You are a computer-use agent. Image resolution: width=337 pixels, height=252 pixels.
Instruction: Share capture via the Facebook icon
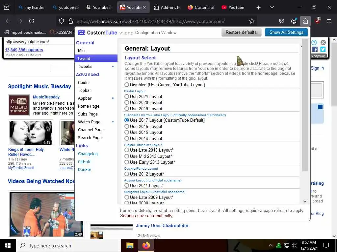coord(315,49)
